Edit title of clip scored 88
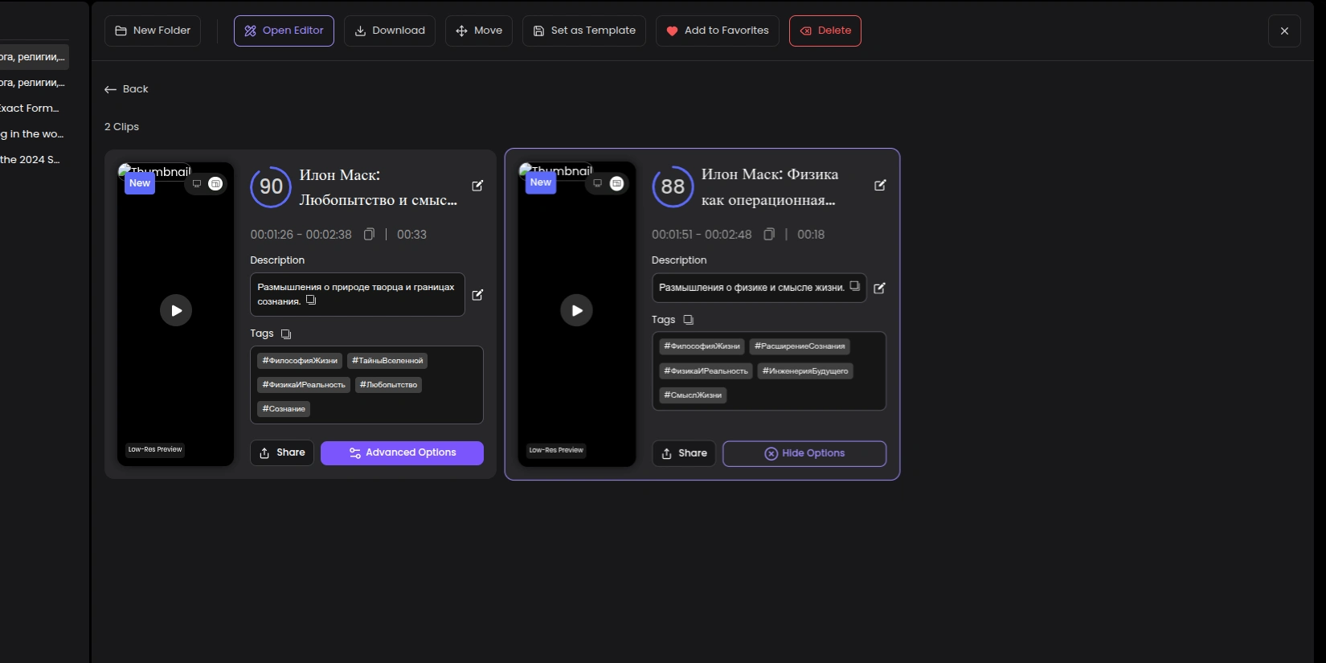 click(x=880, y=185)
